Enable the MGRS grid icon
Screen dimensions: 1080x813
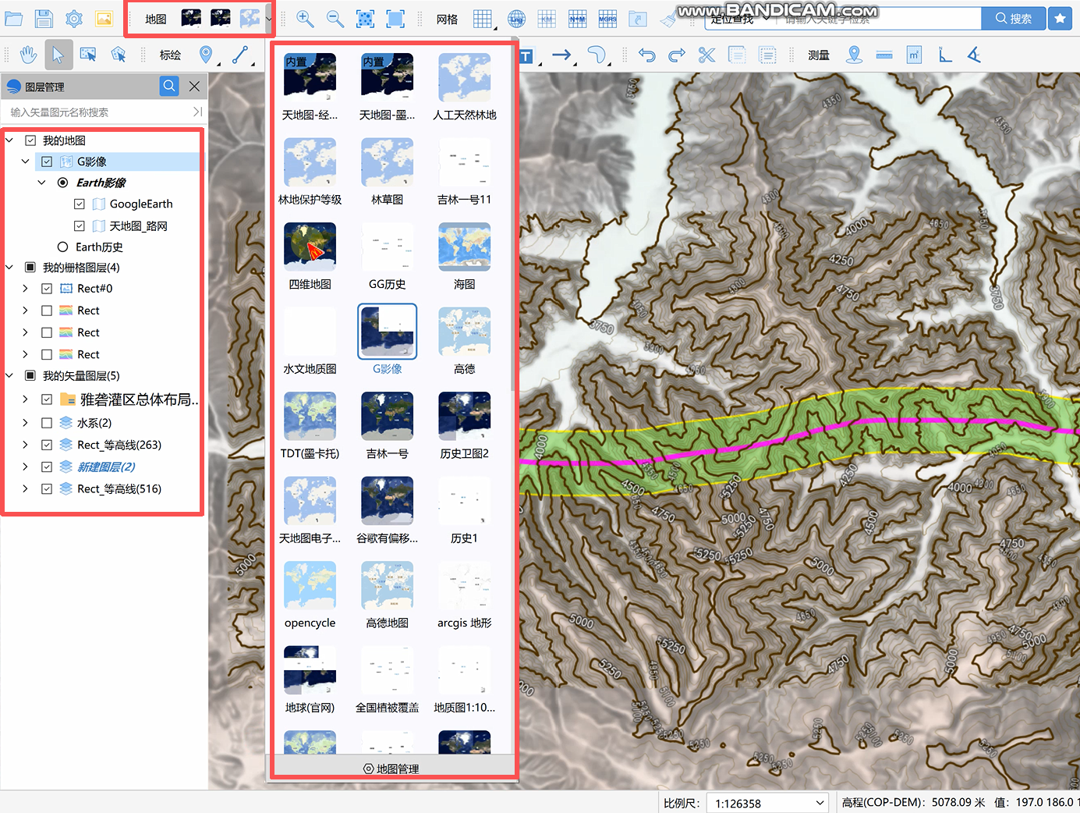[x=607, y=19]
